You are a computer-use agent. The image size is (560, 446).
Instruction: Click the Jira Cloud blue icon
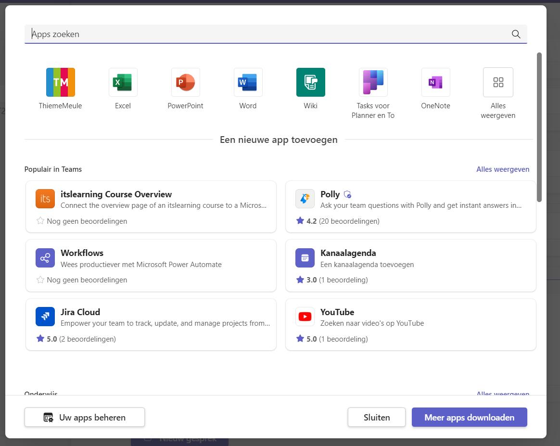pos(45,317)
